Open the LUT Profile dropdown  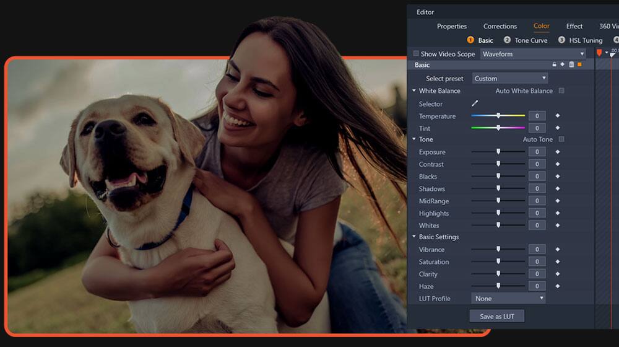508,298
